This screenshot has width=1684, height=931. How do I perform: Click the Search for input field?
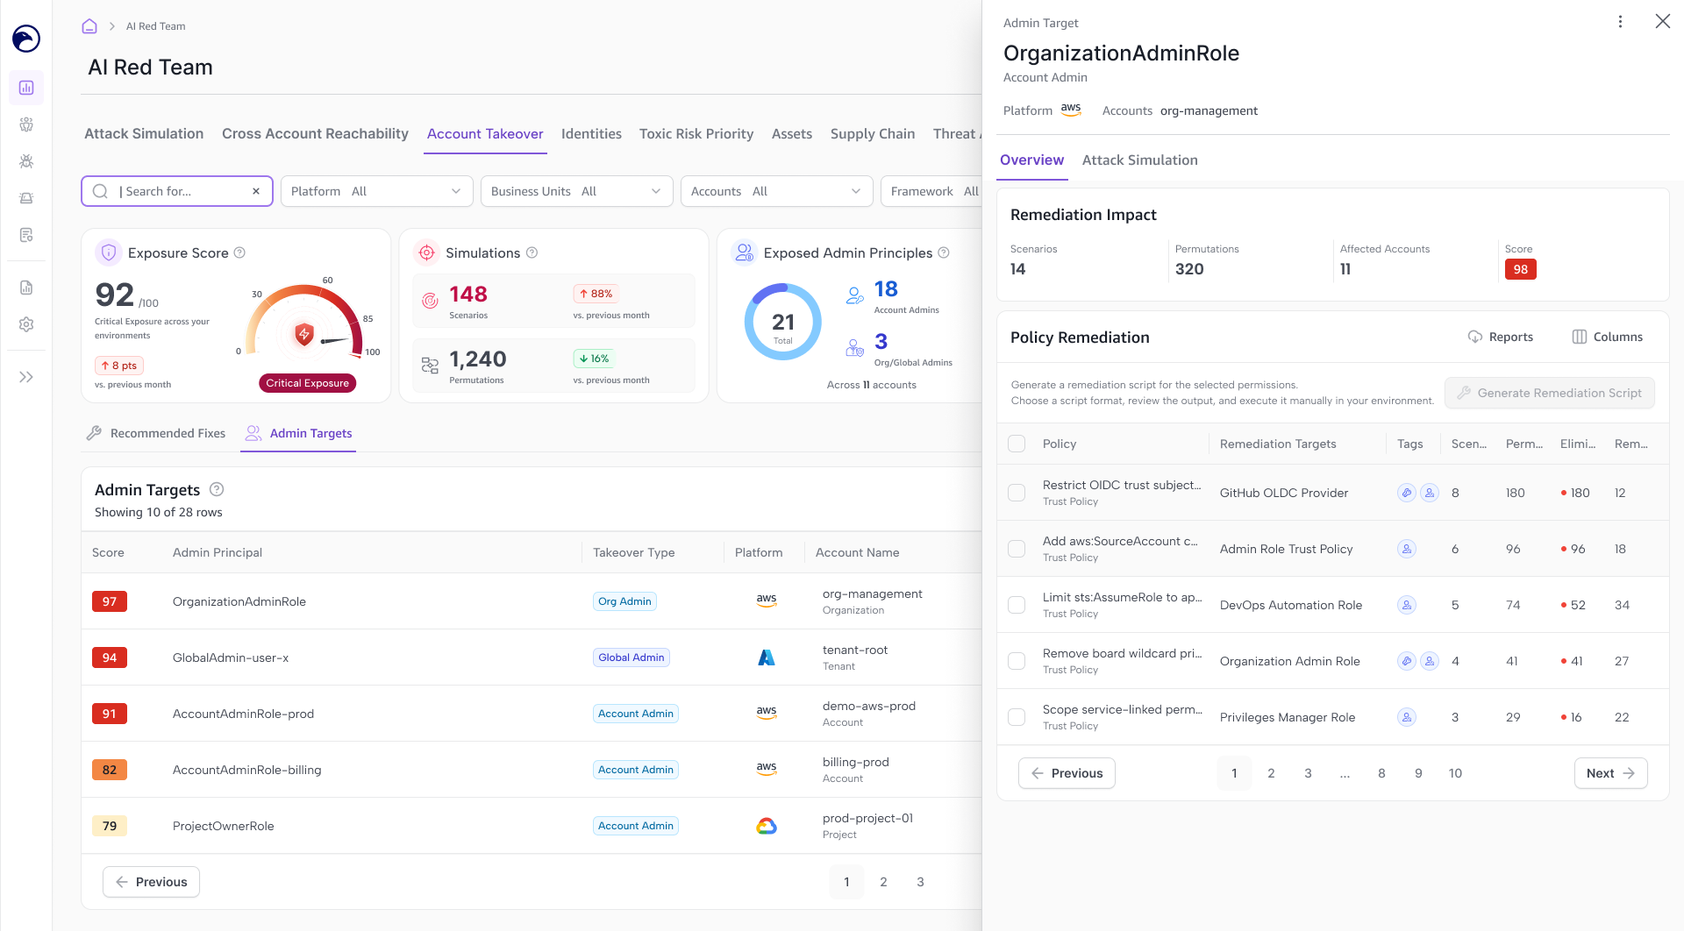tap(177, 191)
